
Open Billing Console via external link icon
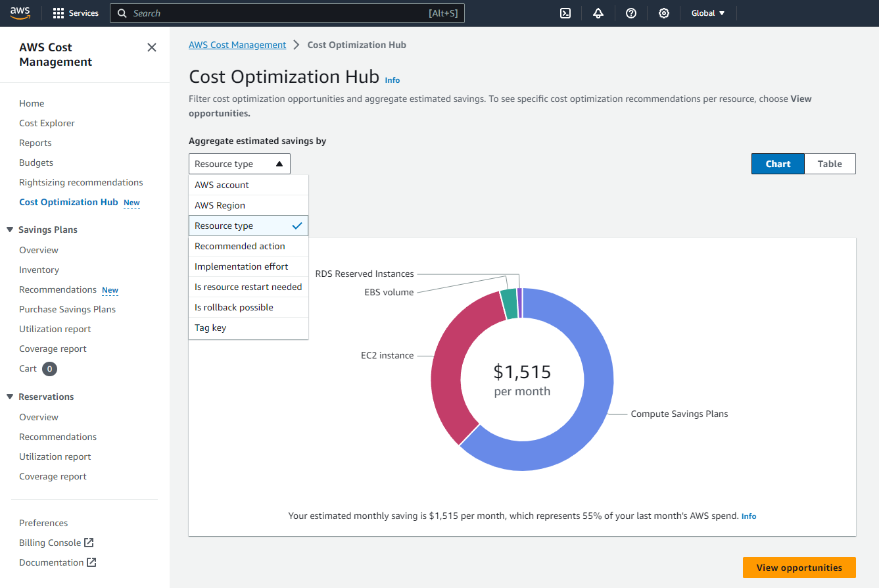[89, 542]
